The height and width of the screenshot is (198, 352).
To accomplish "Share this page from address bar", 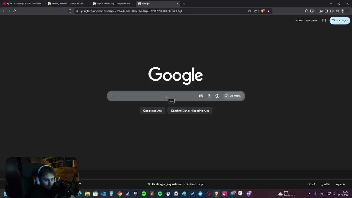I will (256, 11).
